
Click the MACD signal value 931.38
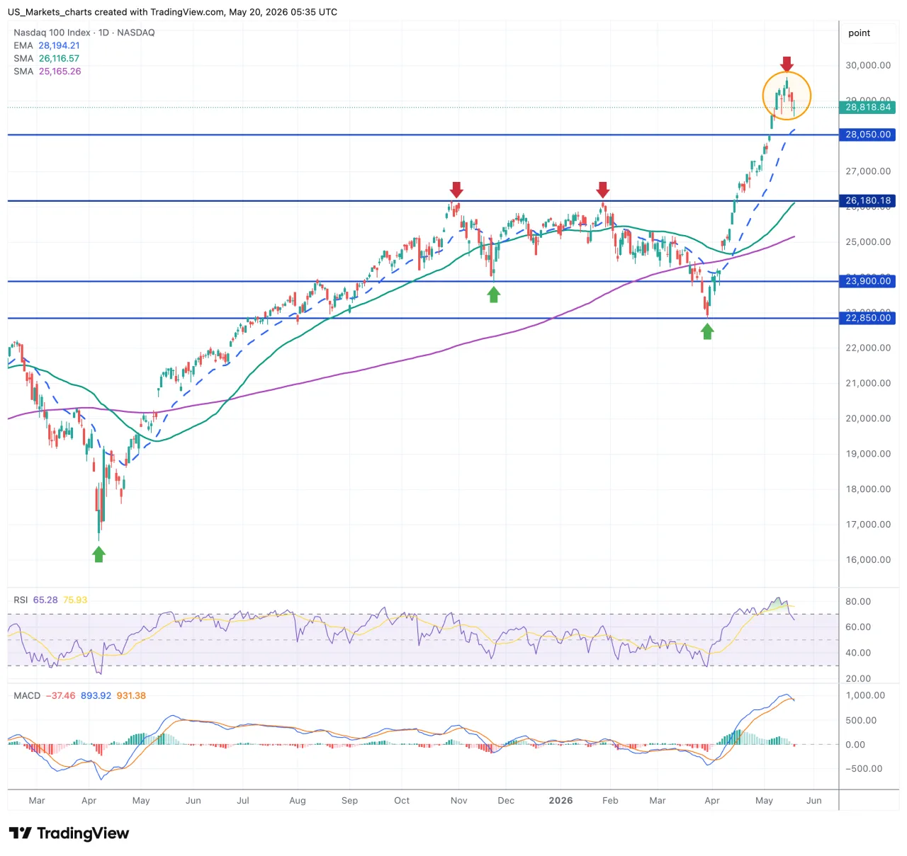(x=131, y=696)
